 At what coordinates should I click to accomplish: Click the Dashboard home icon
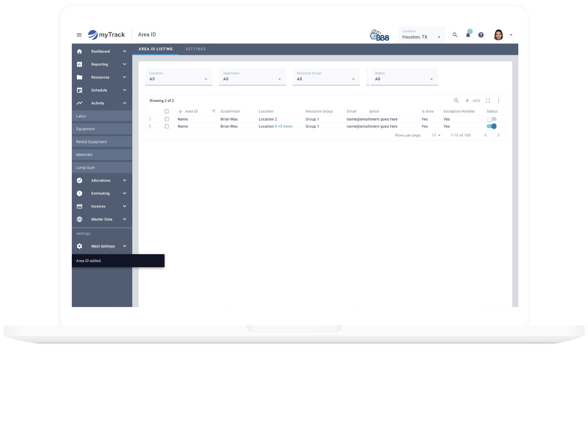pyautogui.click(x=79, y=51)
